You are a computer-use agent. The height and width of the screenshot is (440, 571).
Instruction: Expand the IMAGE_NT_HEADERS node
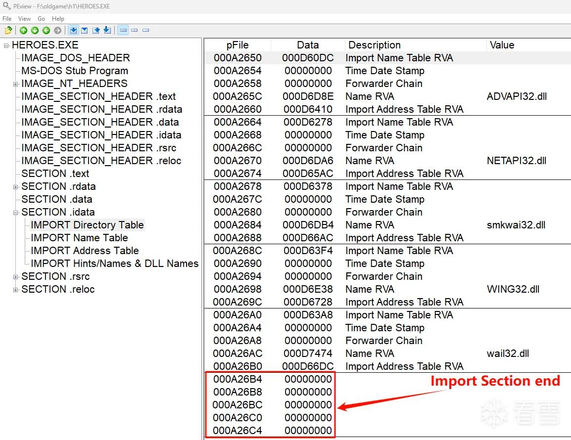tap(16, 84)
